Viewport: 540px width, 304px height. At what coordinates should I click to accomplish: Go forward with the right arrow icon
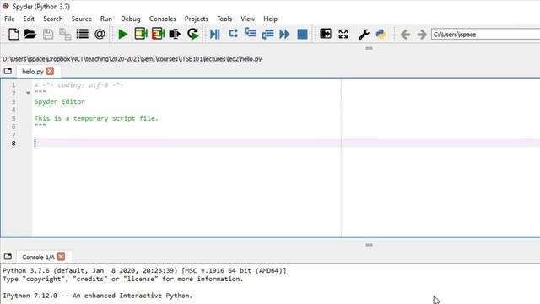[422, 35]
